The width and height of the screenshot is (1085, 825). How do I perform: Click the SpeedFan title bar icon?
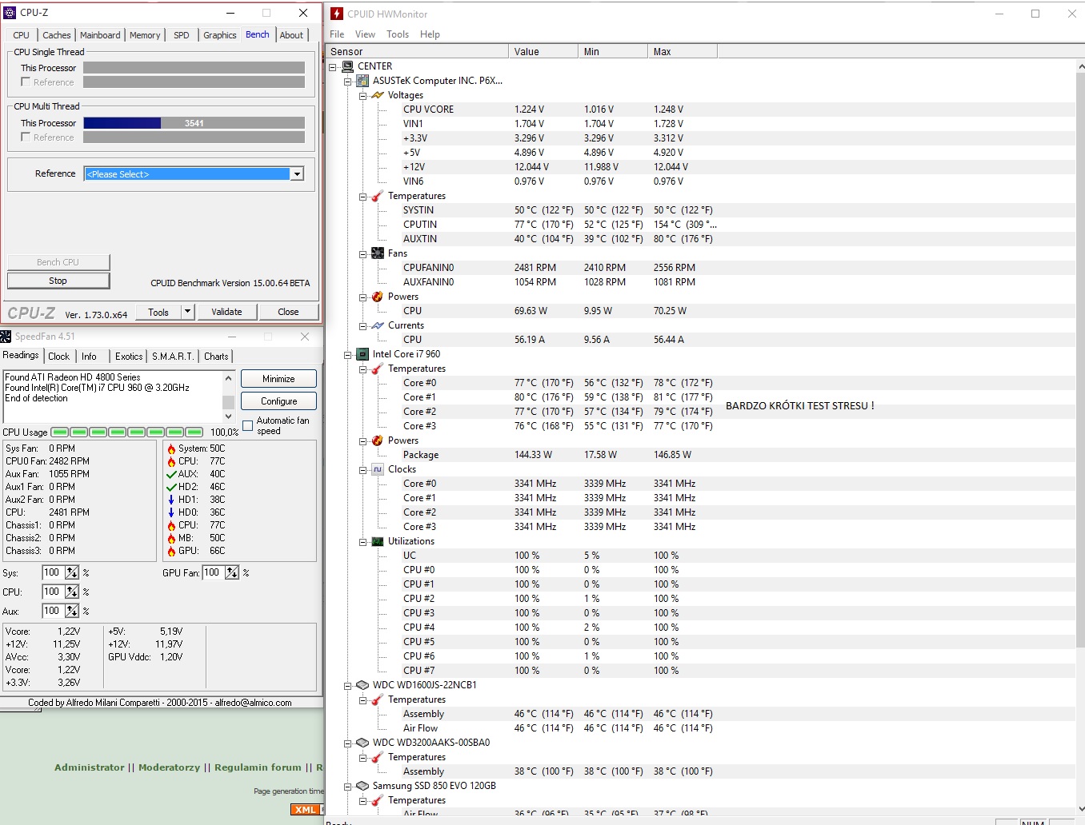tap(6, 337)
